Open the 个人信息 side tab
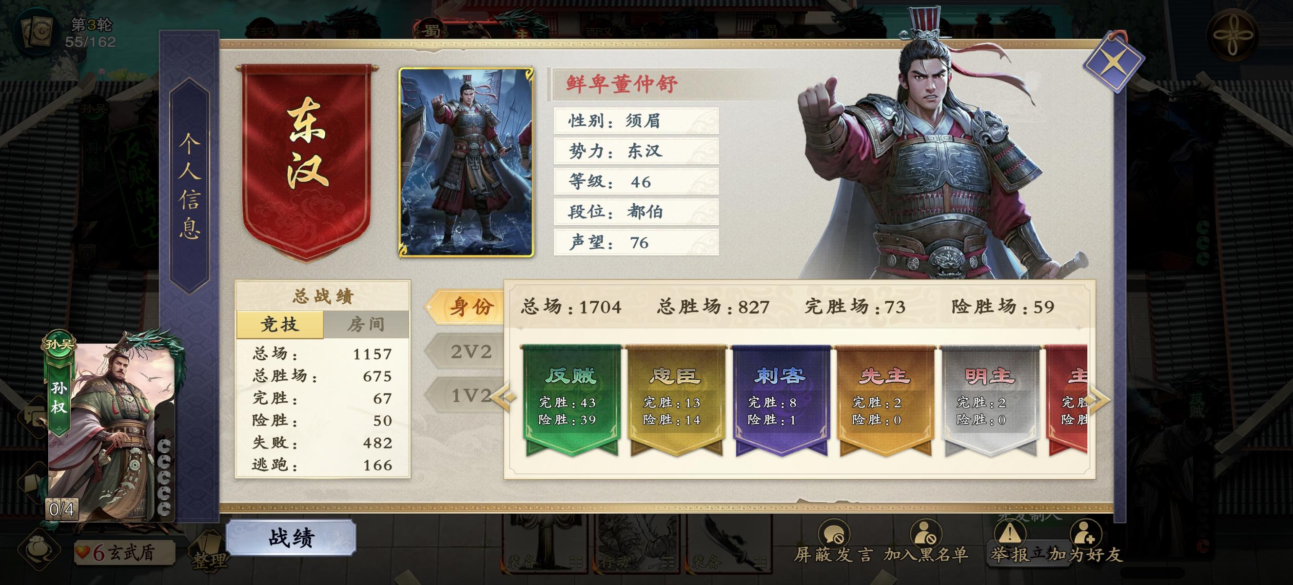Image resolution: width=1293 pixels, height=585 pixels. 189,186
